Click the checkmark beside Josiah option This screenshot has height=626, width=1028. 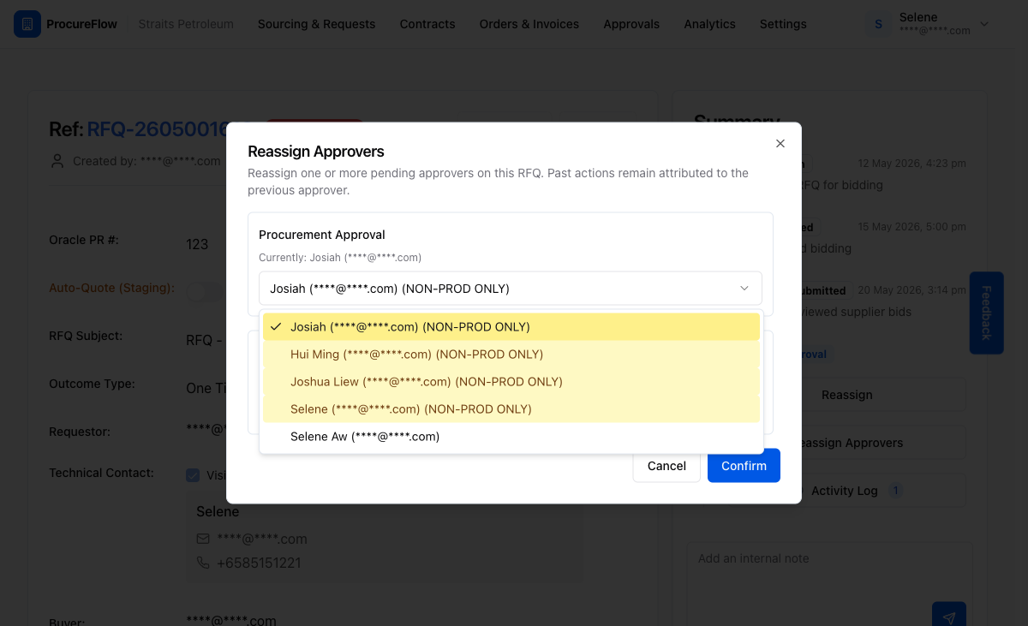[x=276, y=327]
